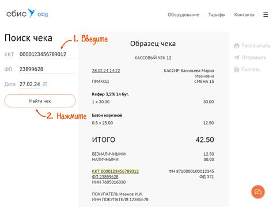
Task: Click the highlighted ККТ 0000123456789012 link
Action: point(115,171)
